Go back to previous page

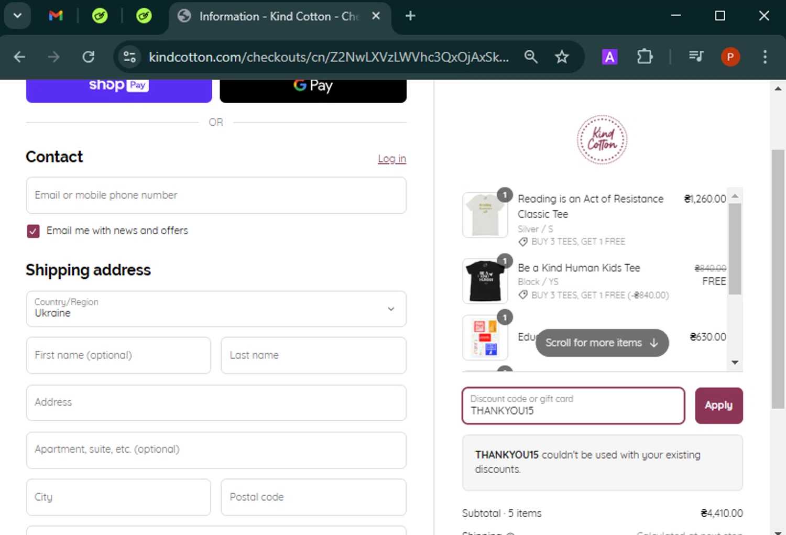click(x=19, y=57)
